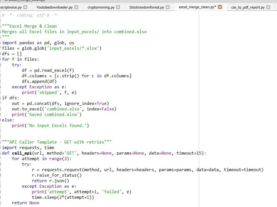
Task: Click 'df = pd.read_excel(f)' line
Action: click(x=48, y=70)
